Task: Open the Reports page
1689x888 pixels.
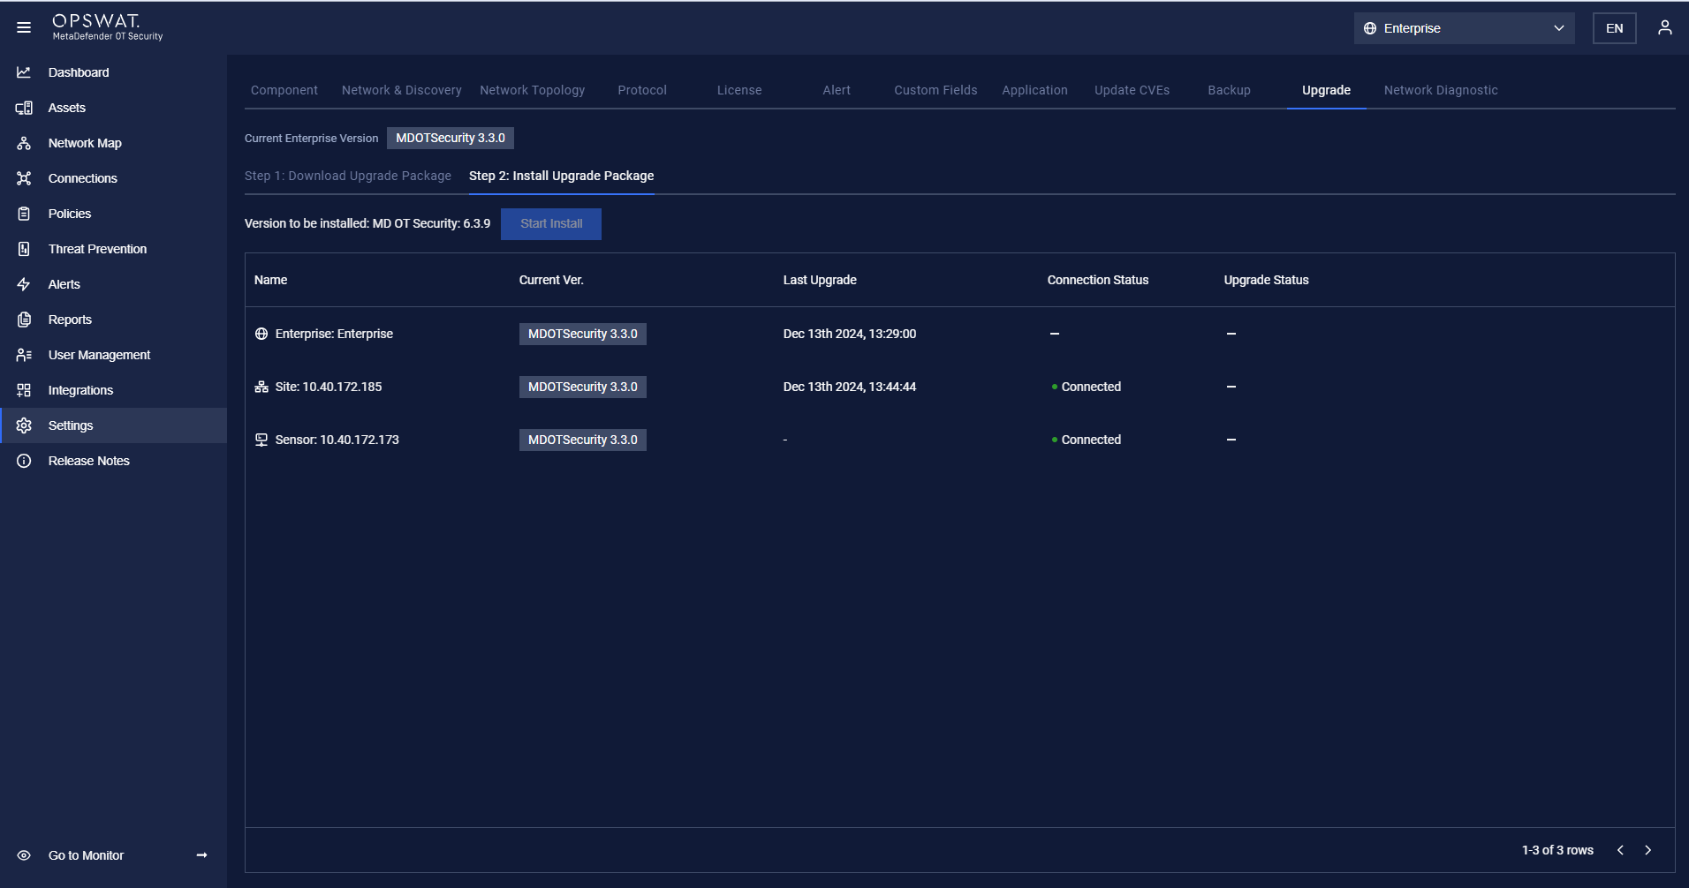Action: (x=70, y=320)
